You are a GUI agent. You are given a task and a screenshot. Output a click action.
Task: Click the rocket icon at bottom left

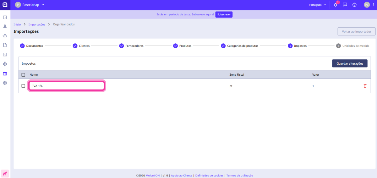click(x=5, y=173)
